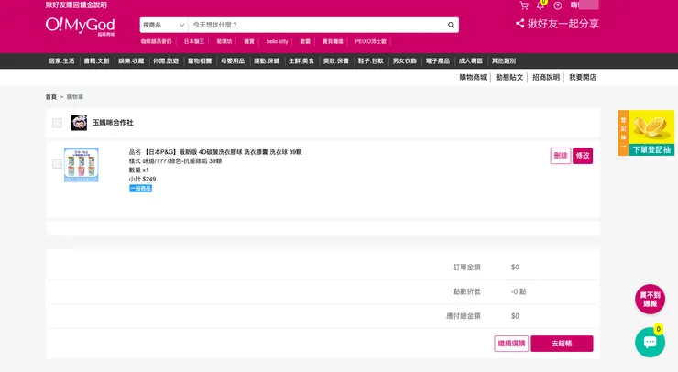Open 運動.保健 category
Viewport: 678px width, 372px height.
coord(267,61)
